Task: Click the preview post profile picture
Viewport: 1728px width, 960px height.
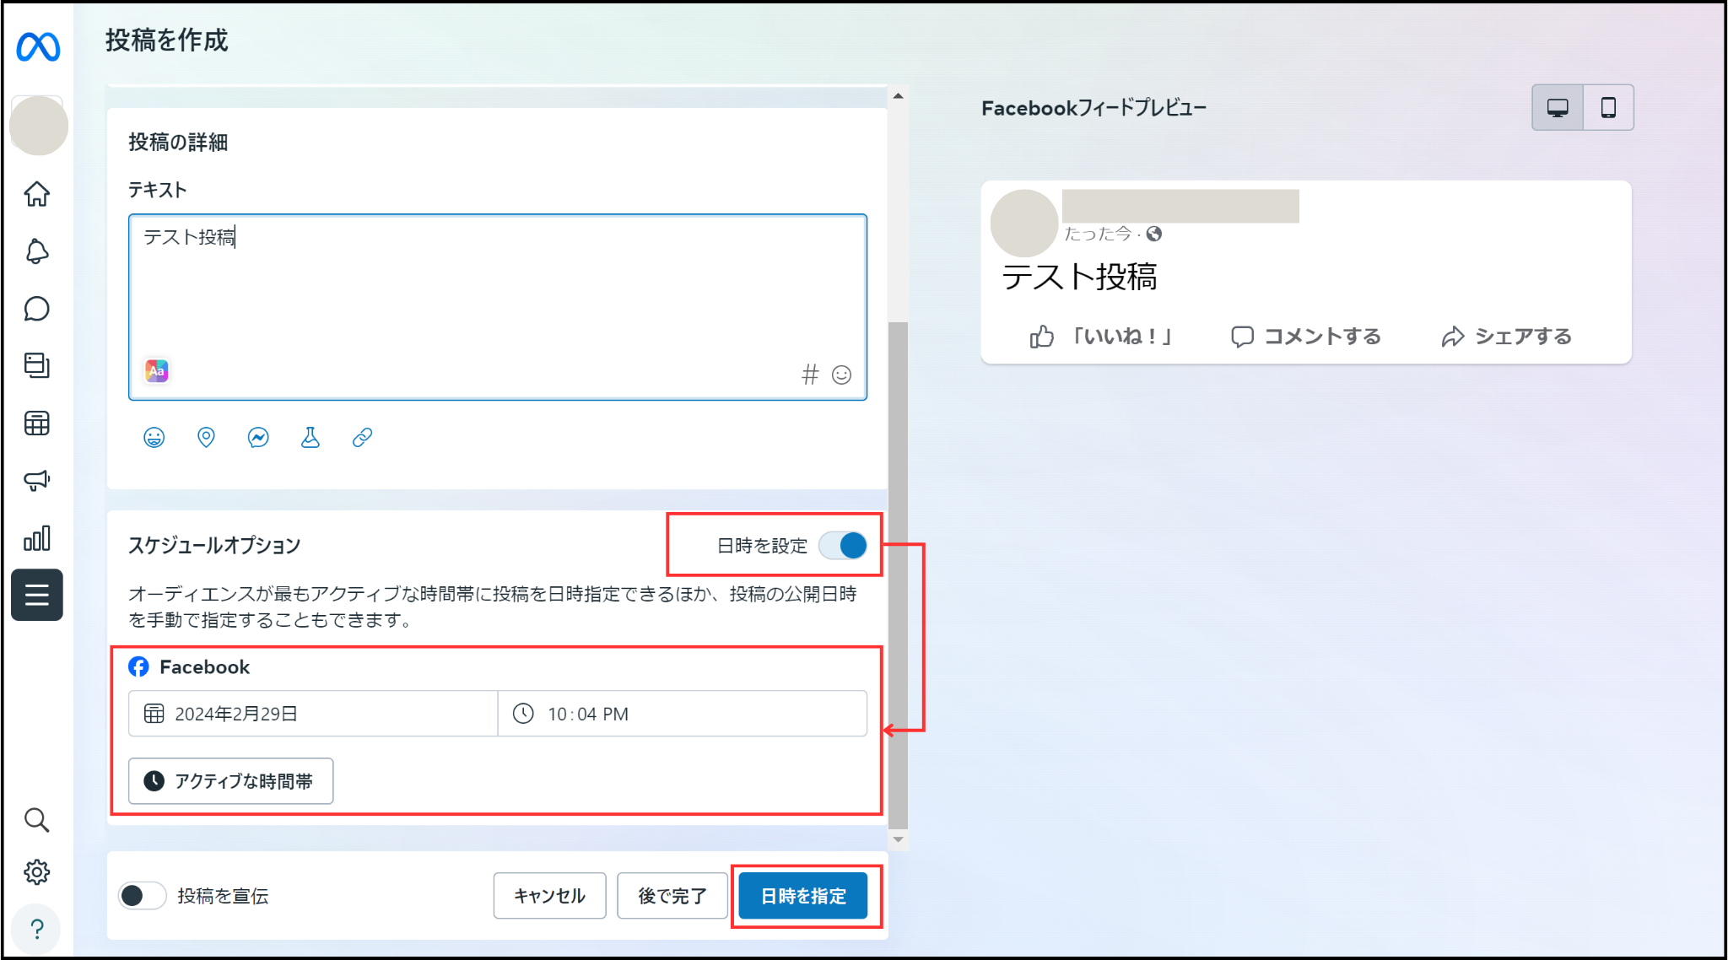Action: (1024, 224)
